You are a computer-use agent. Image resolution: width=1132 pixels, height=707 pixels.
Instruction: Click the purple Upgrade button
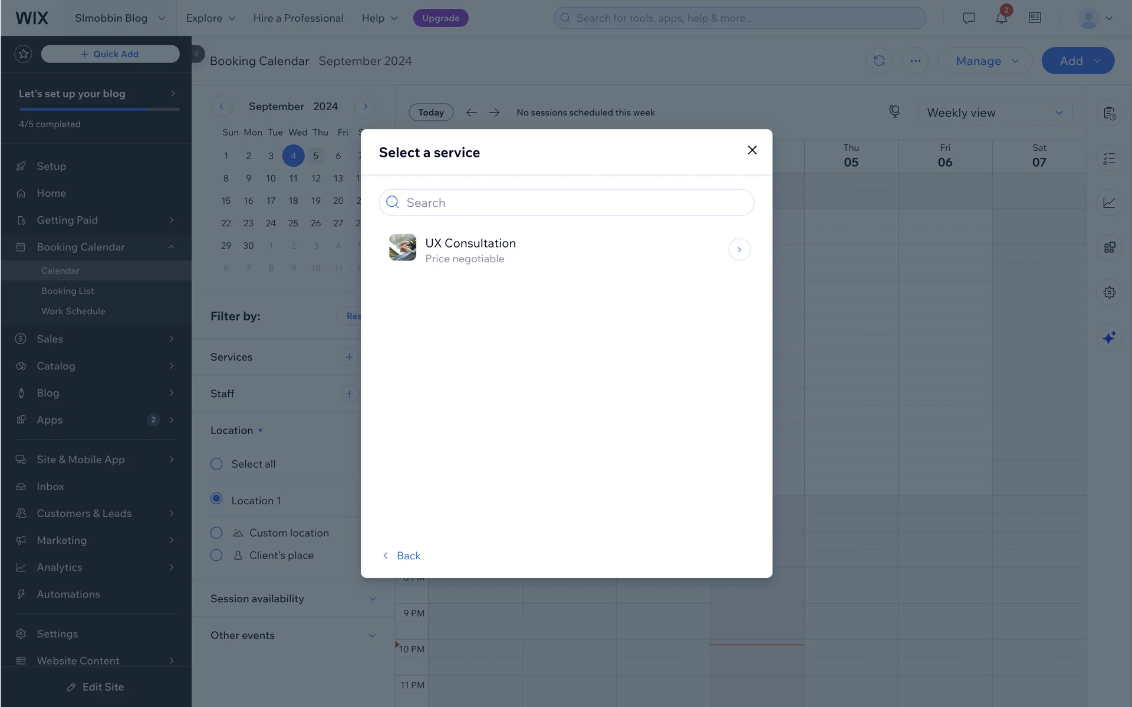tap(440, 18)
